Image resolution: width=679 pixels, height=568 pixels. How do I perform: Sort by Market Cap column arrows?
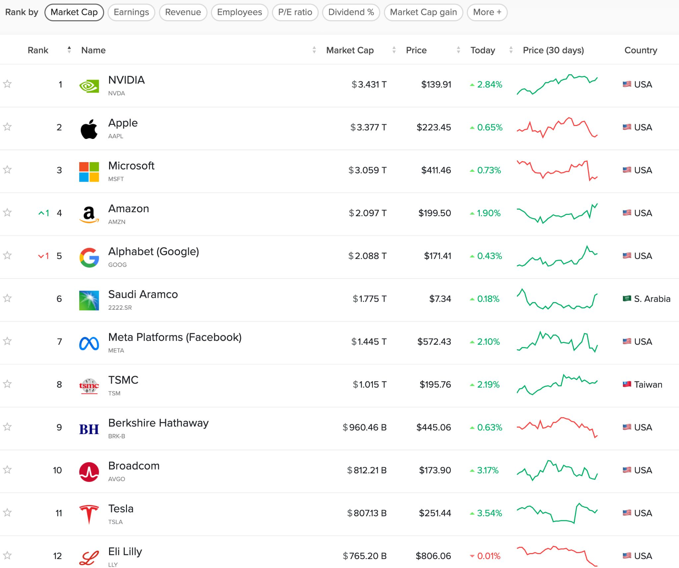click(x=394, y=50)
